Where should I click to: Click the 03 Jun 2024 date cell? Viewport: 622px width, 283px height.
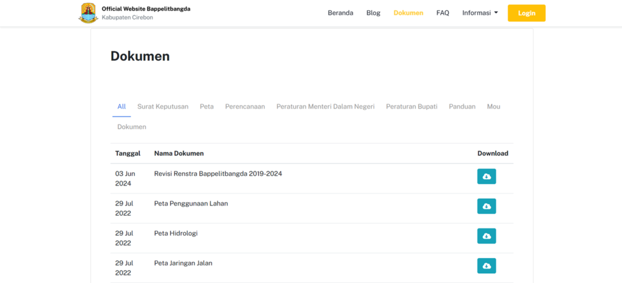[x=126, y=179]
